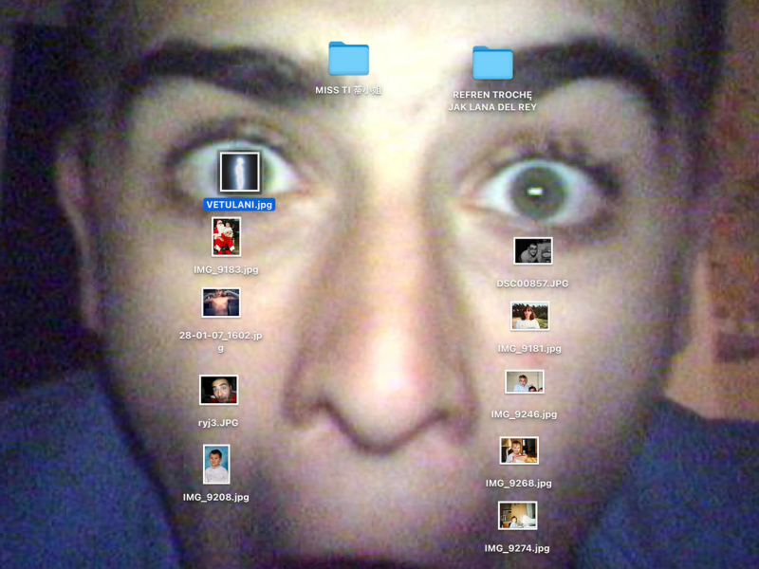Click the 28-01-07_1602.jpg file icon
The image size is (759, 569).
pos(221,303)
